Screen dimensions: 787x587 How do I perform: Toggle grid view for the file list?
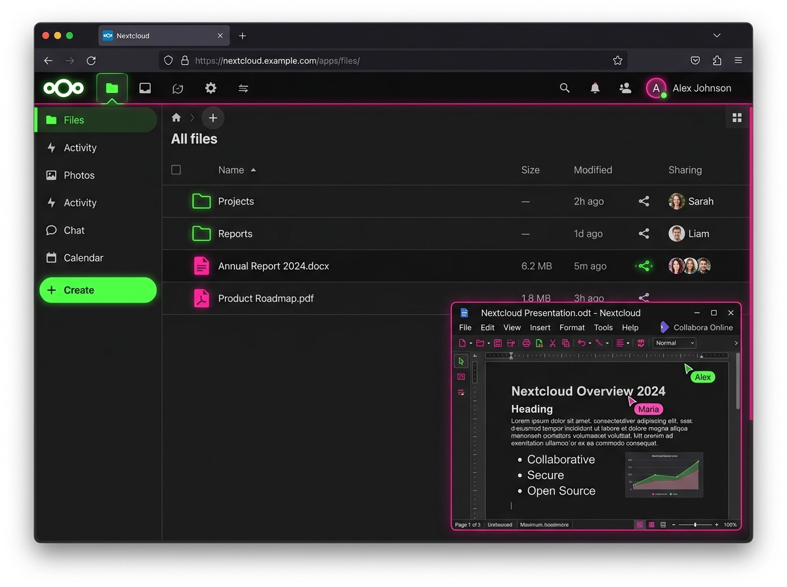(x=737, y=118)
